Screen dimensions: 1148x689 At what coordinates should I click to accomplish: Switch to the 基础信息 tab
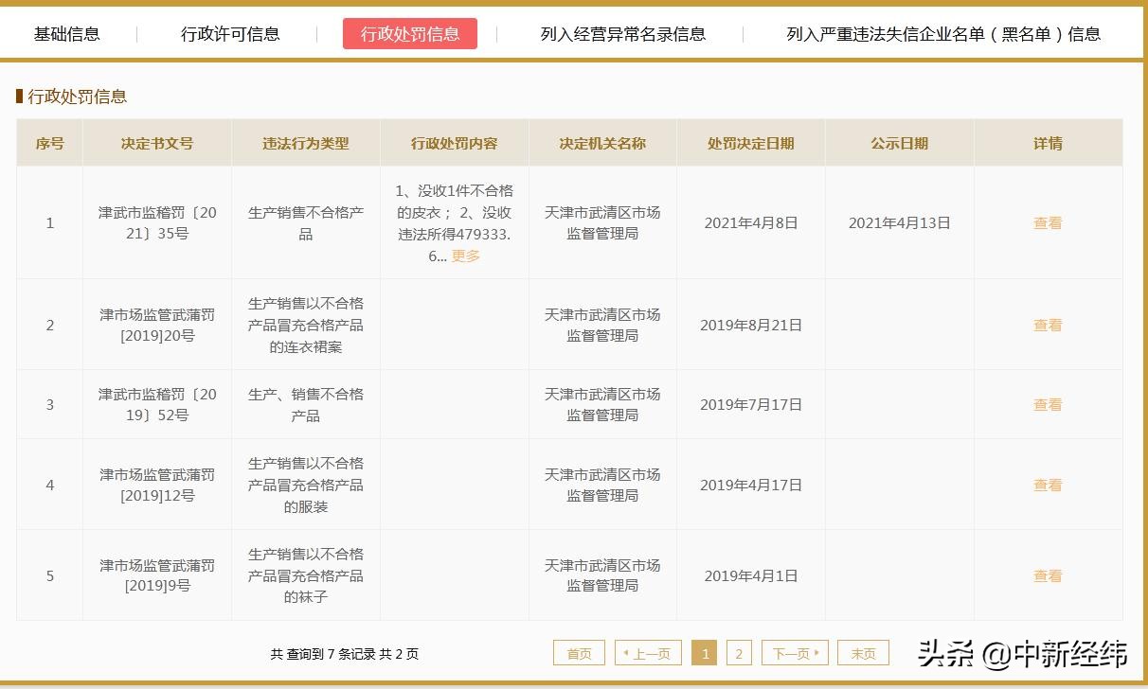click(x=66, y=32)
